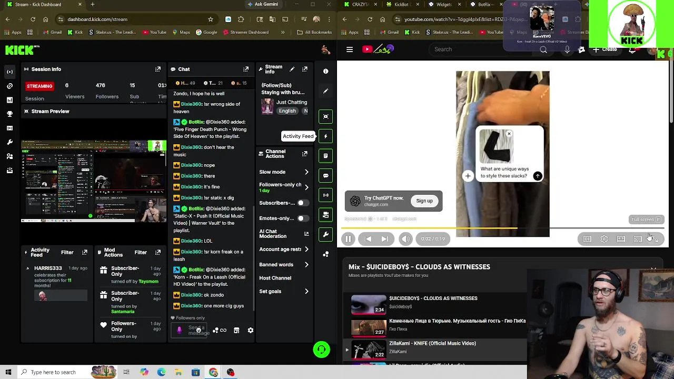The image size is (674, 379).
Task: Open YouTube player settings gear
Action: (604, 239)
